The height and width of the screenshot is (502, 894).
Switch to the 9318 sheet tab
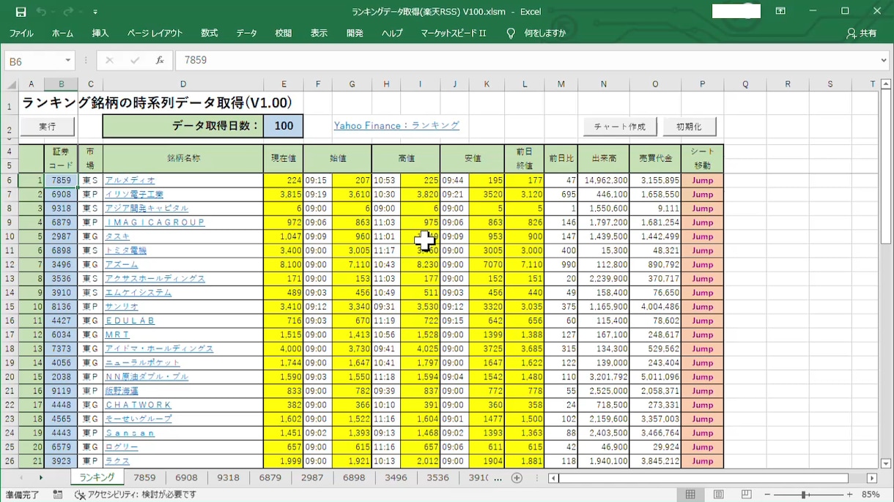[x=228, y=478]
